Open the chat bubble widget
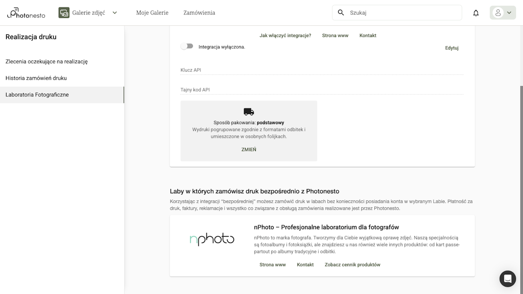Screen dimensions: 523x294 [x=507, y=279]
